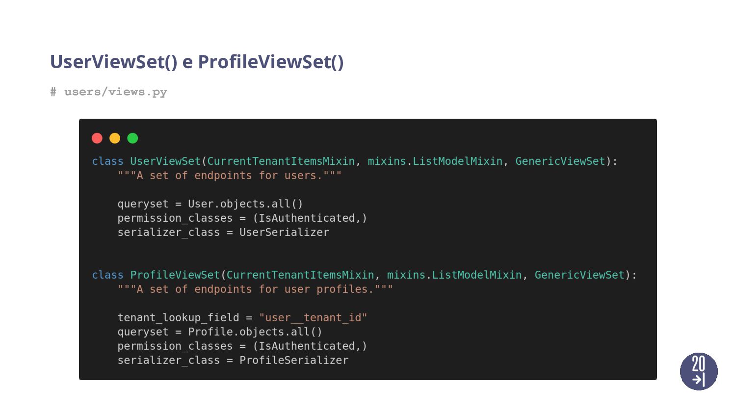Click the tenant_lookup_field variable

coord(178,317)
